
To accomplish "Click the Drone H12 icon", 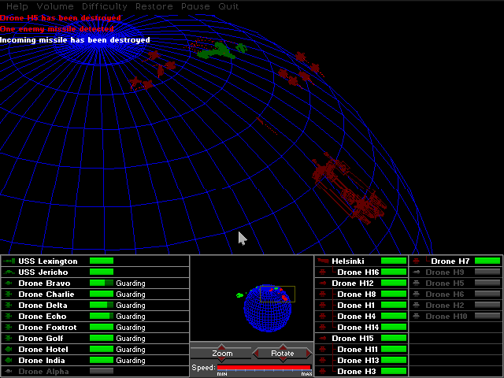I will pyautogui.click(x=323, y=283).
